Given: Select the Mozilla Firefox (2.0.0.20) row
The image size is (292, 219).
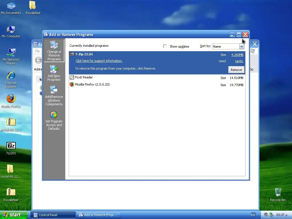Looking at the screenshot, I should pos(157,84).
